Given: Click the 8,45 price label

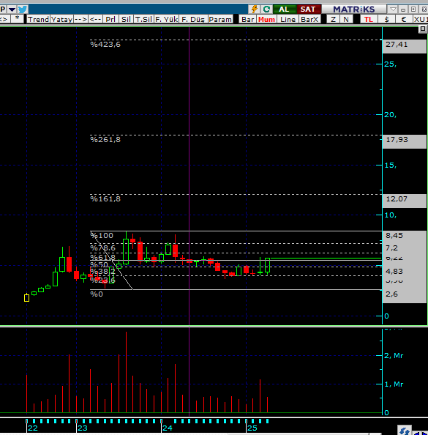Looking at the screenshot, I should click(x=394, y=236).
